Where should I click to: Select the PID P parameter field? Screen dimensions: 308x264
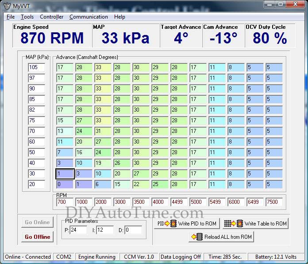pyautogui.click(x=79, y=230)
